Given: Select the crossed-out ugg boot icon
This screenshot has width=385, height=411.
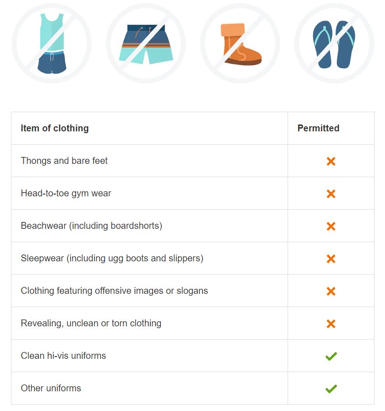Looking at the screenshot, I should (x=240, y=43).
